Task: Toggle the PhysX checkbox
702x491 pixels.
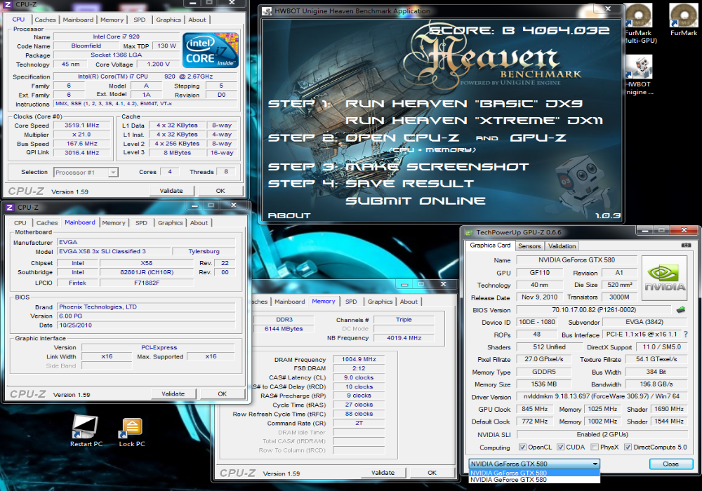Action: pyautogui.click(x=594, y=447)
